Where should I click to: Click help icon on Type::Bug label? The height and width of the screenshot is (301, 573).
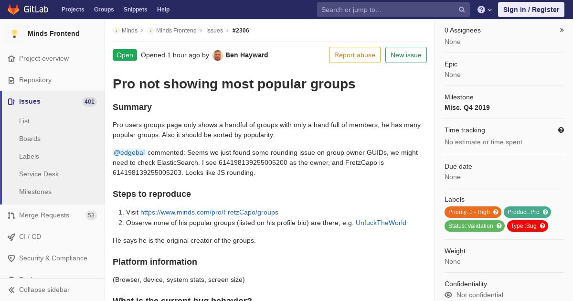click(542, 226)
